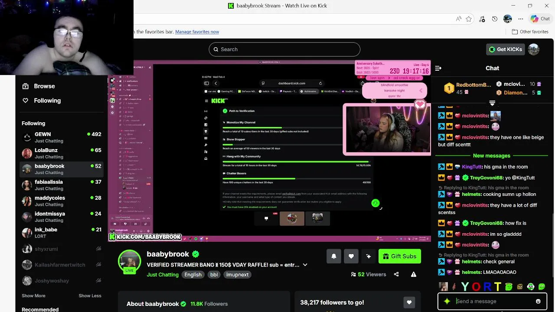The width and height of the screenshot is (555, 312).
Task: Open idontmissya channel in Following list
Action: (x=62, y=217)
